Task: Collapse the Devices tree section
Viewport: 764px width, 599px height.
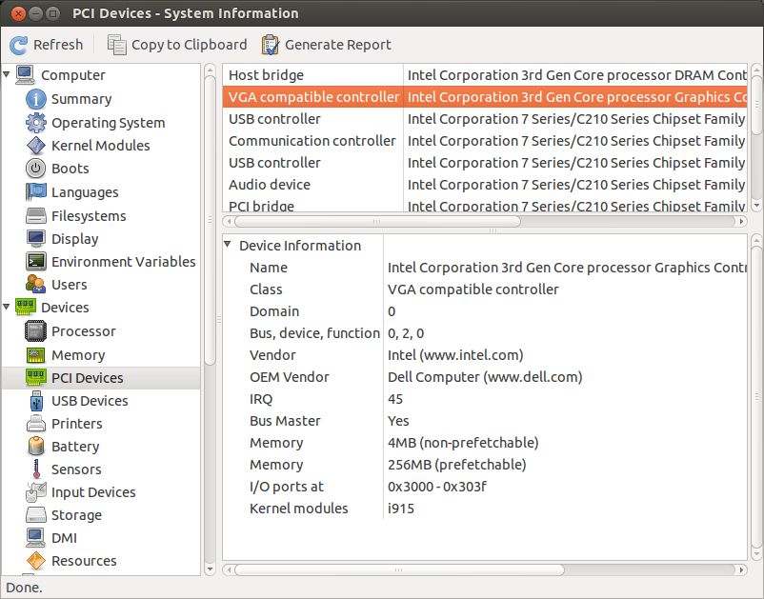Action: click(x=8, y=308)
